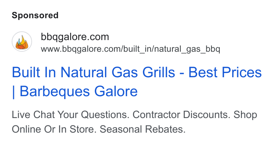Click the word 'Shop' in the description
This screenshot has width=277, height=145.
click(245, 115)
